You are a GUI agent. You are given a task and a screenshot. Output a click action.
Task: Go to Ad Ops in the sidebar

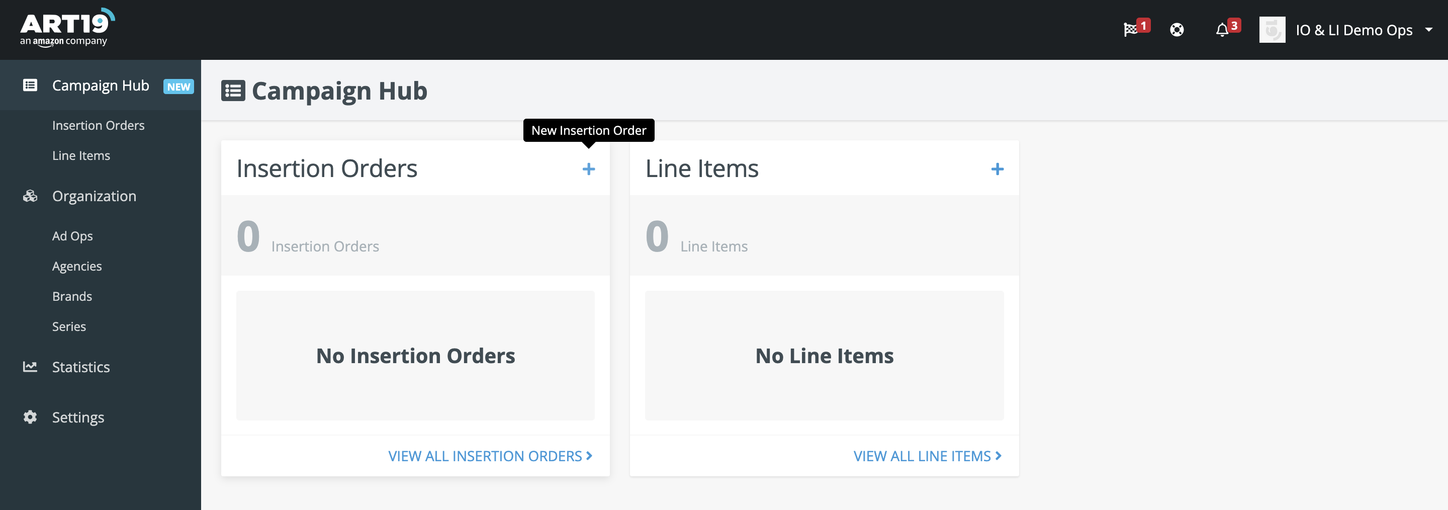point(72,236)
